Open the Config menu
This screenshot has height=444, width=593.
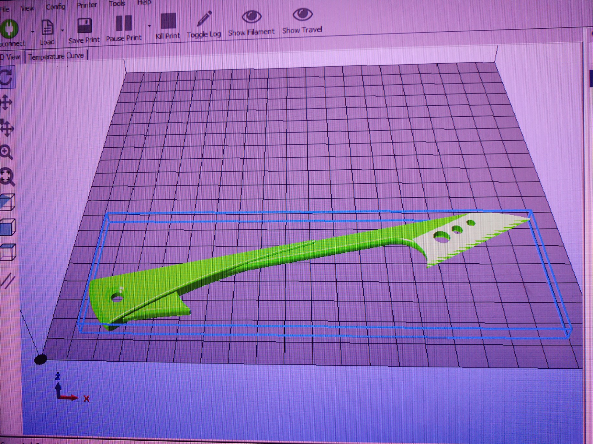[x=55, y=7]
